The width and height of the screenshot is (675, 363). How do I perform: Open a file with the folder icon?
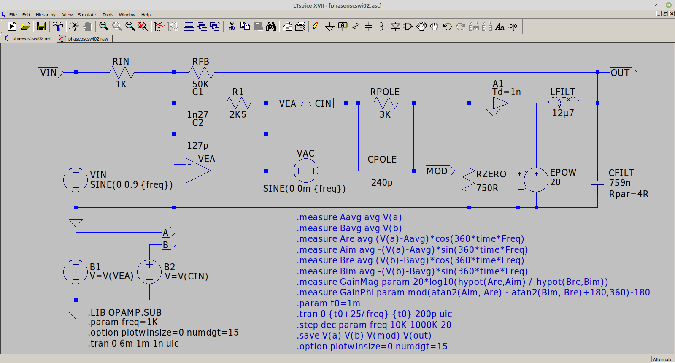click(x=25, y=26)
